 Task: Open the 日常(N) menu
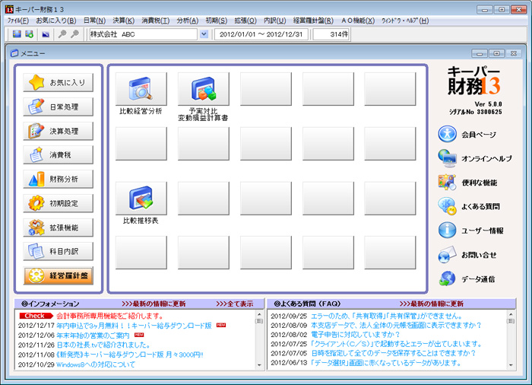coord(94,21)
